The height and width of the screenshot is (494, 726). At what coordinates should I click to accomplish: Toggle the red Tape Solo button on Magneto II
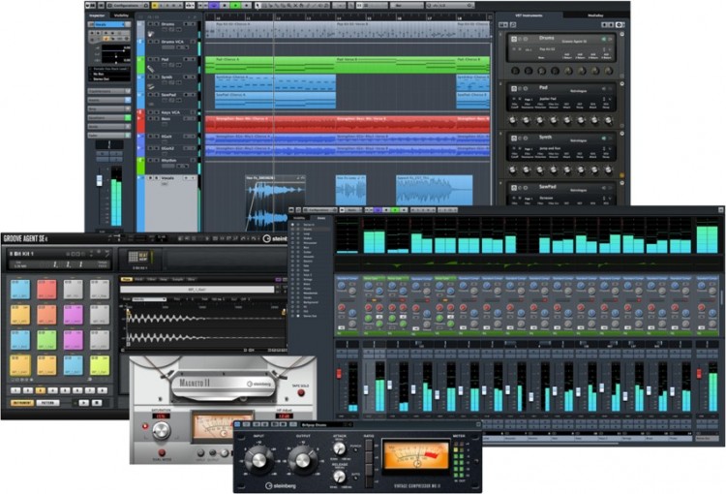click(x=301, y=393)
